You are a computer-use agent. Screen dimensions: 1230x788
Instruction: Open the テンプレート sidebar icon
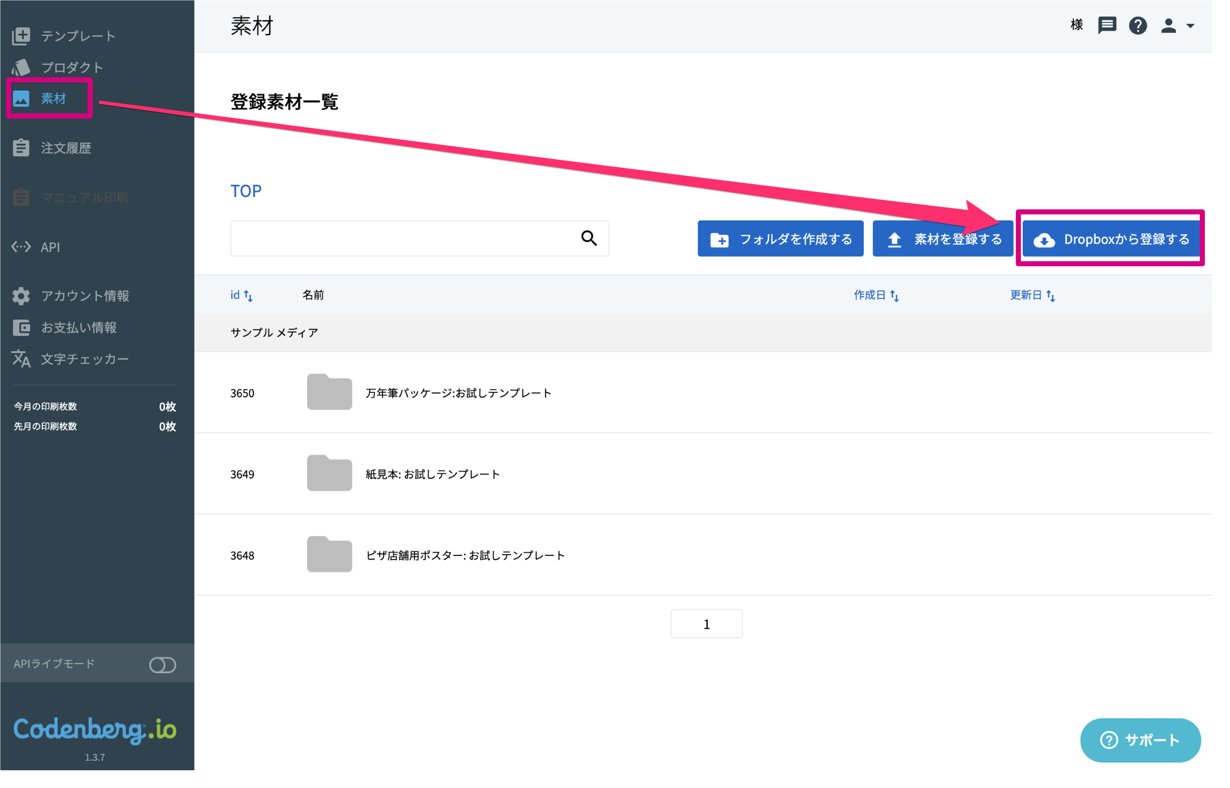pyautogui.click(x=21, y=36)
